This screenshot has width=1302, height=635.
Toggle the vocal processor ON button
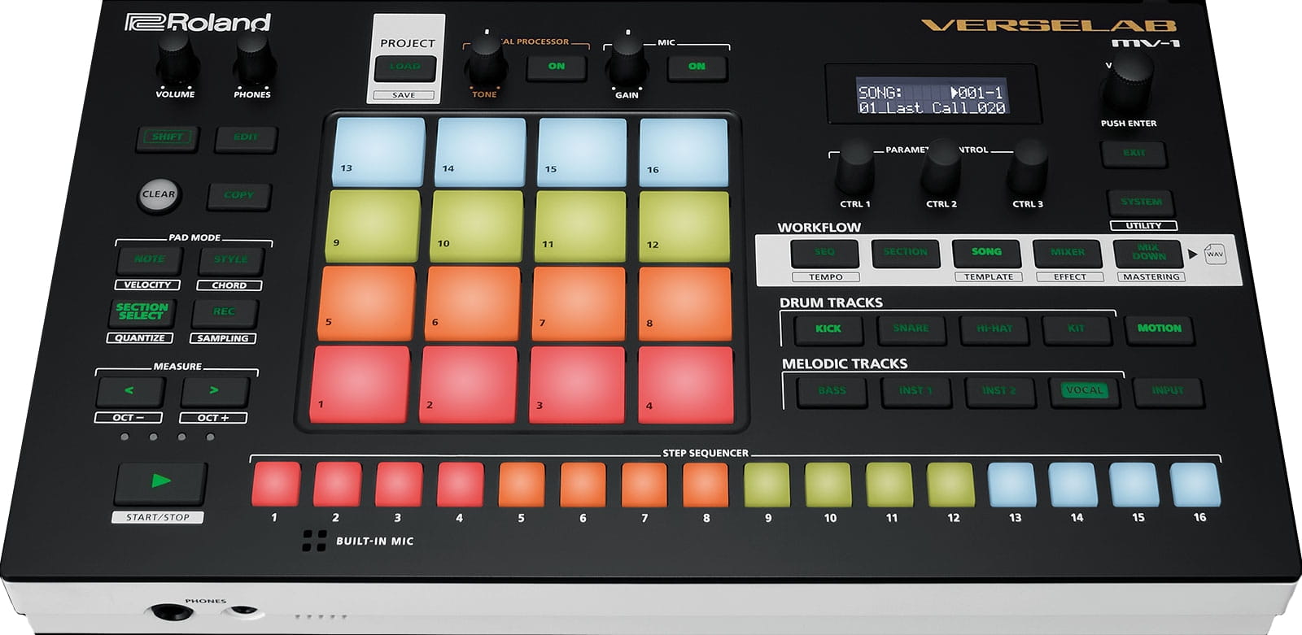(x=557, y=67)
